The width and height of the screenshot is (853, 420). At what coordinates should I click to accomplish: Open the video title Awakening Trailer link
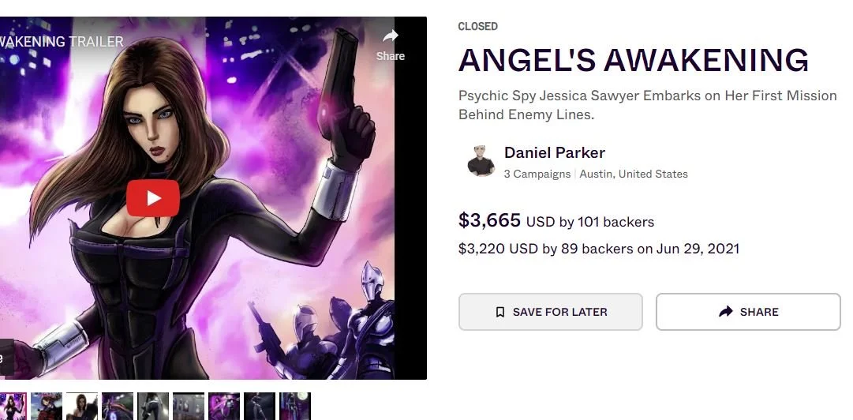[62, 42]
